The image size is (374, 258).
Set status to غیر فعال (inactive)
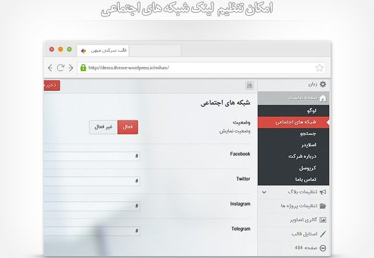(x=103, y=127)
